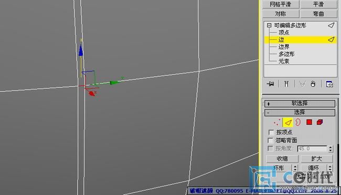Select the 多边形 sub-object level in stack

[286, 54]
